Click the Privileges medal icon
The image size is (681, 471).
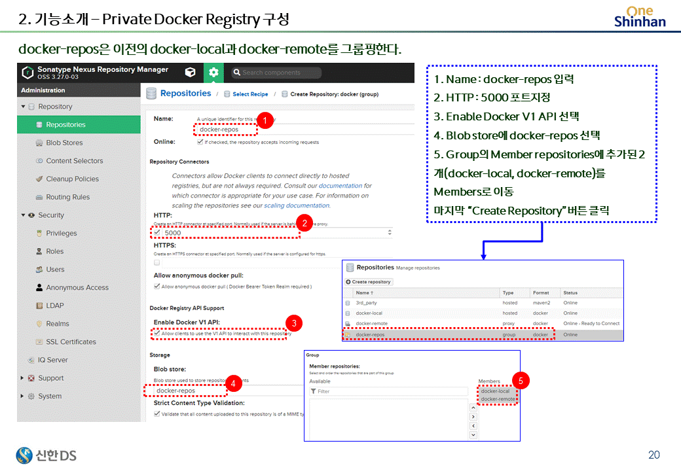pyautogui.click(x=39, y=234)
